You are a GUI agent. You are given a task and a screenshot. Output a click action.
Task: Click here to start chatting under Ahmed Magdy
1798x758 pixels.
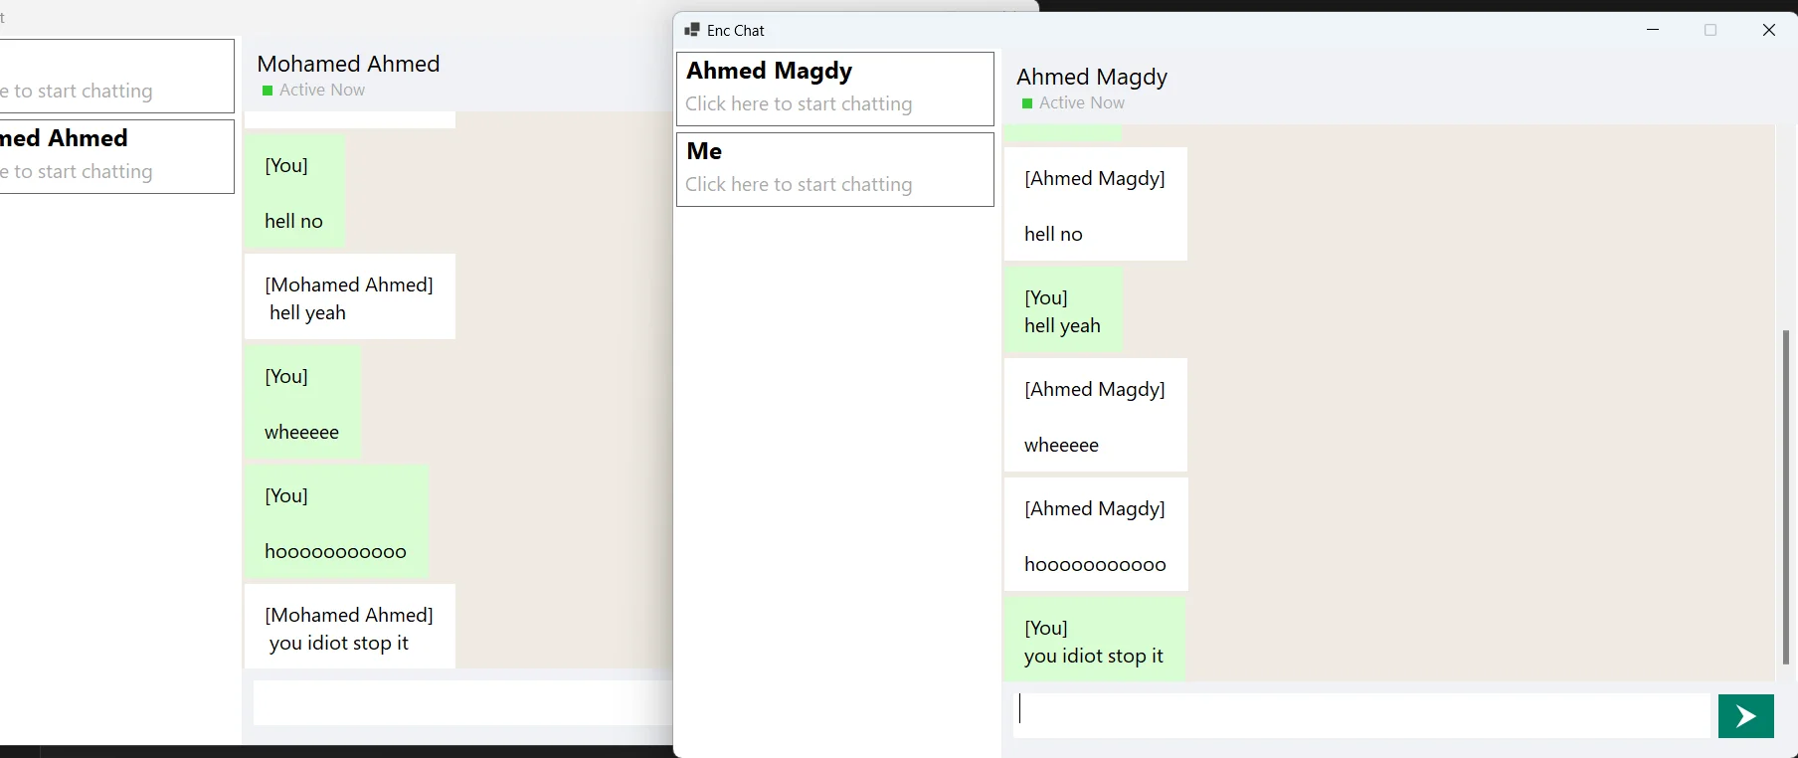[x=798, y=103]
